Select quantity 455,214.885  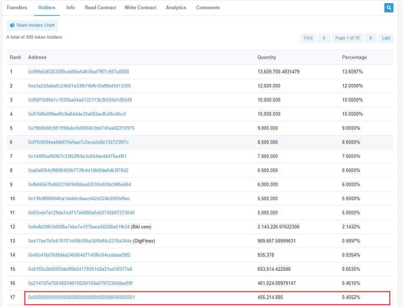click(270, 297)
